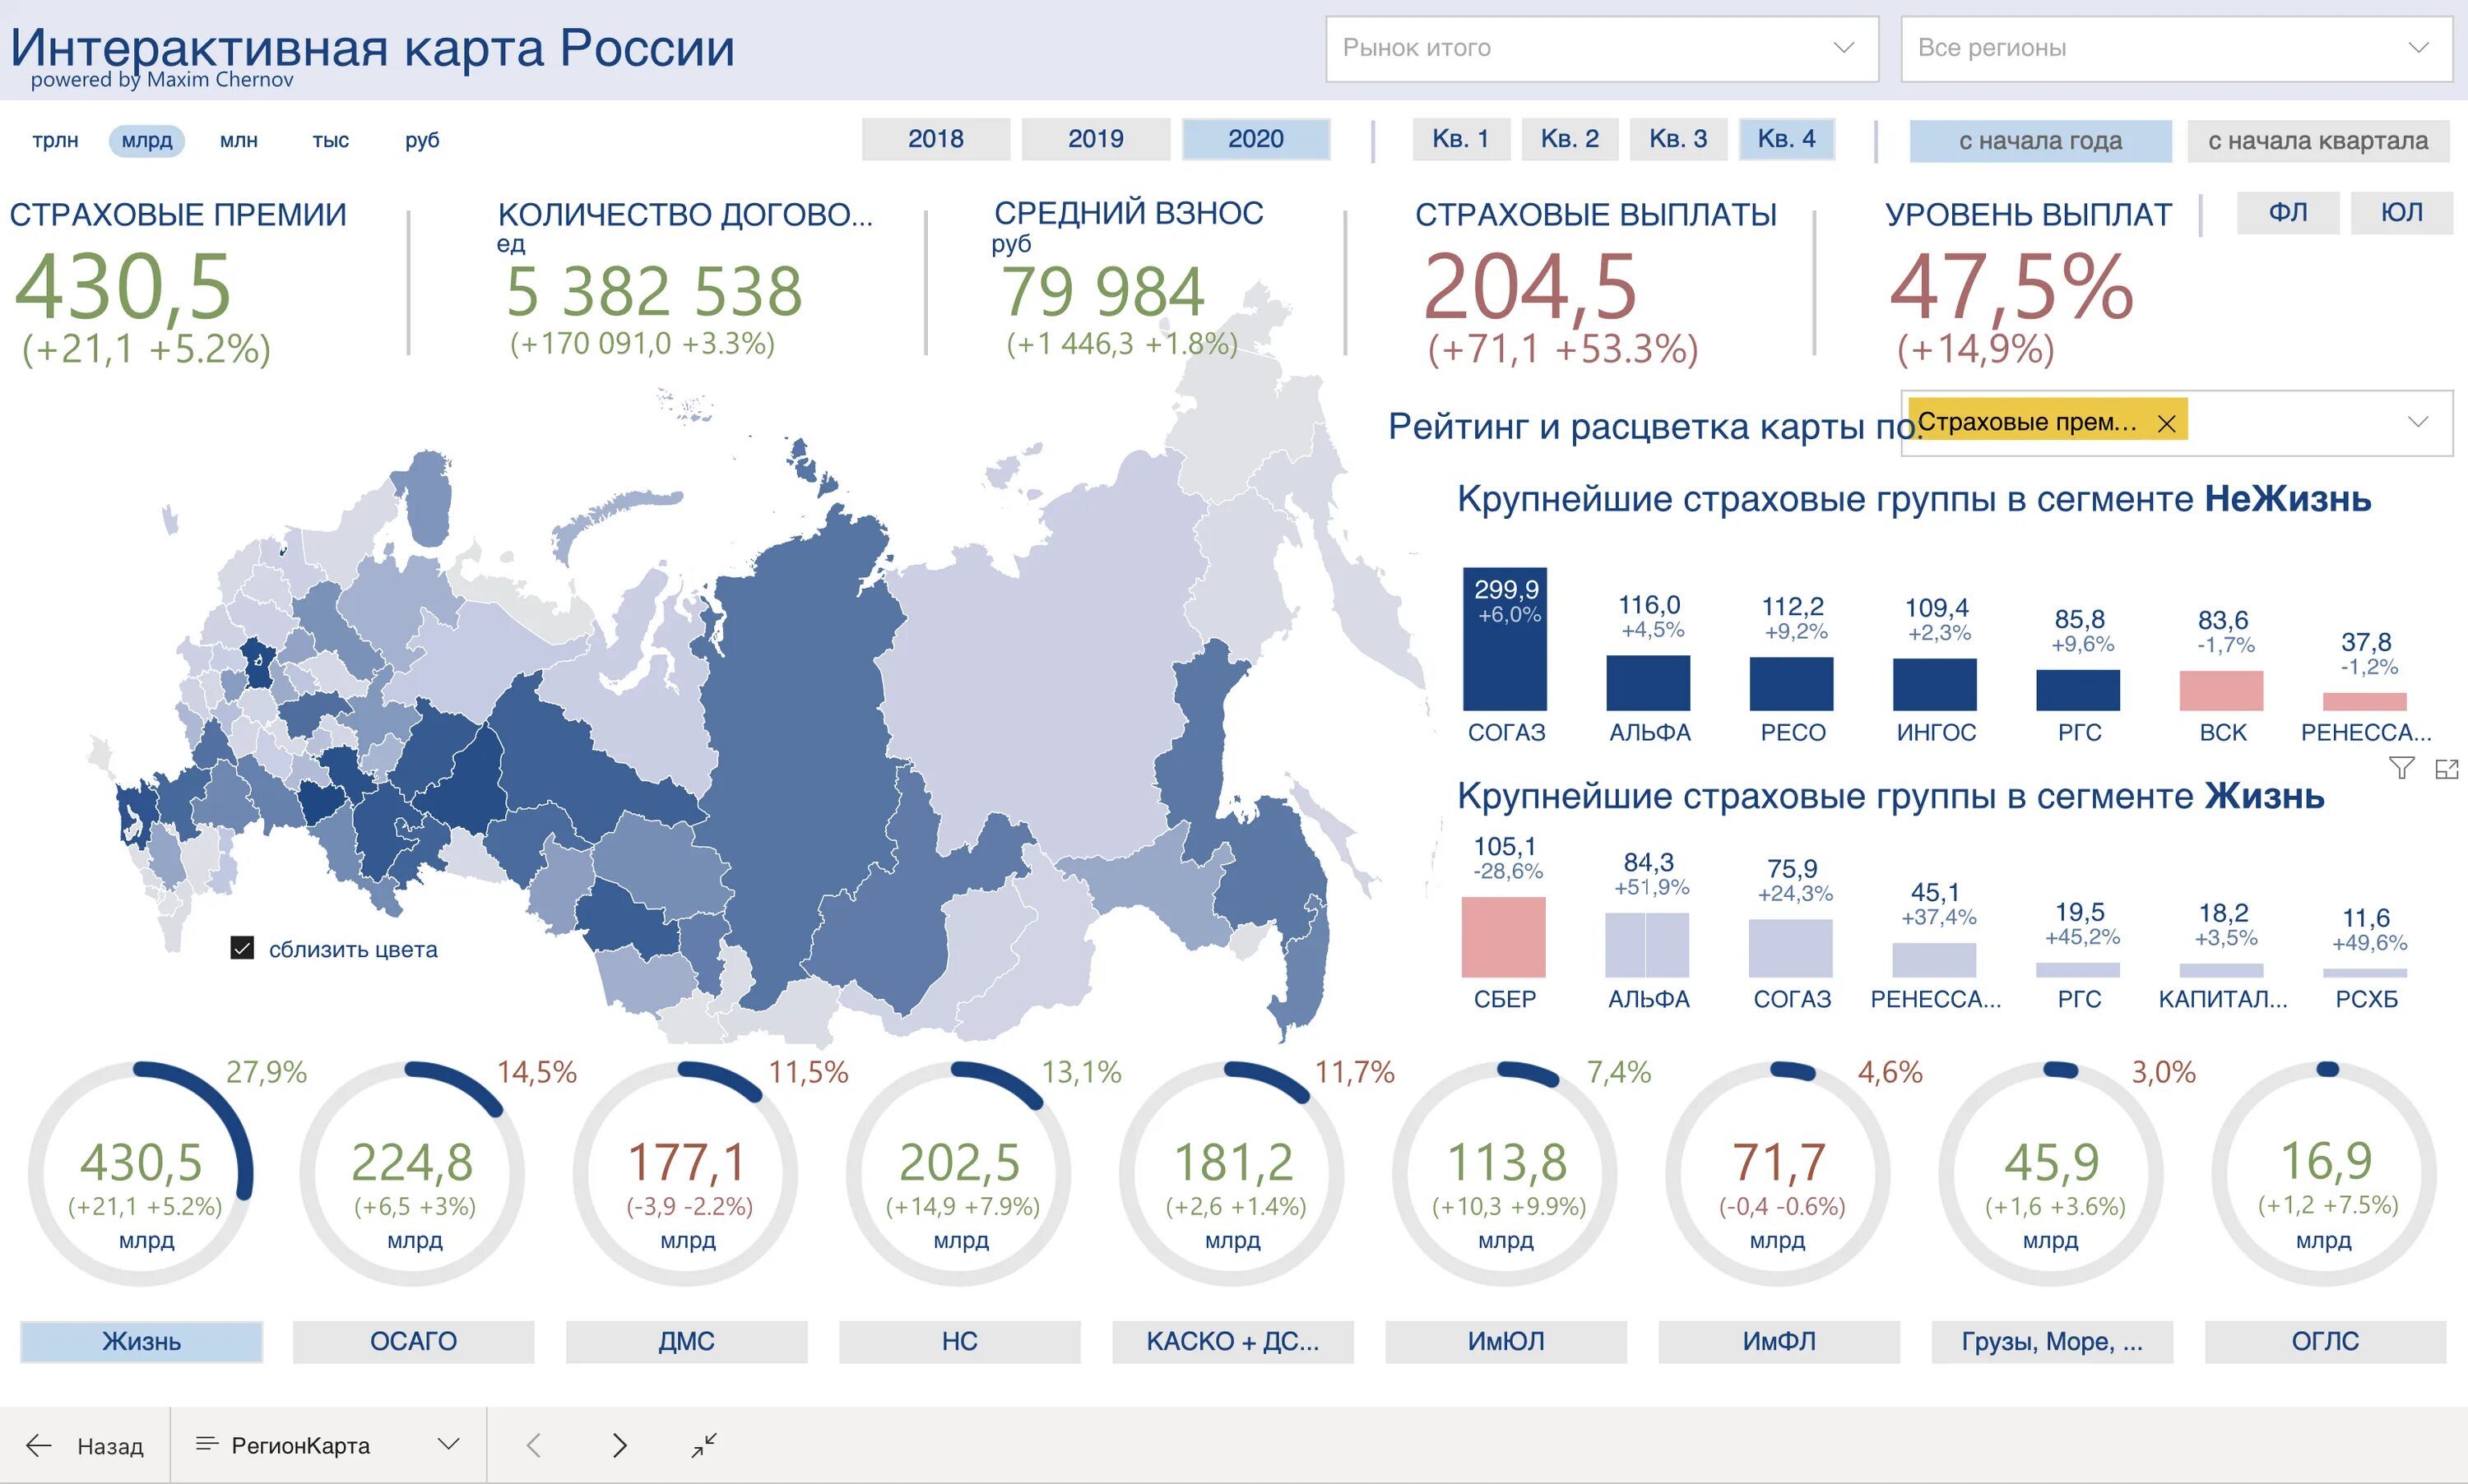Select year 2020
Screen dimensions: 2468x1484
click(1256, 139)
